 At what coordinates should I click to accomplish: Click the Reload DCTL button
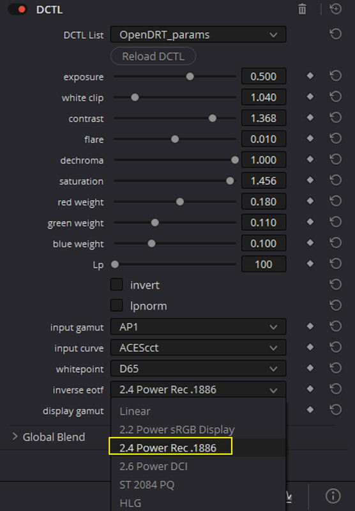(x=153, y=56)
